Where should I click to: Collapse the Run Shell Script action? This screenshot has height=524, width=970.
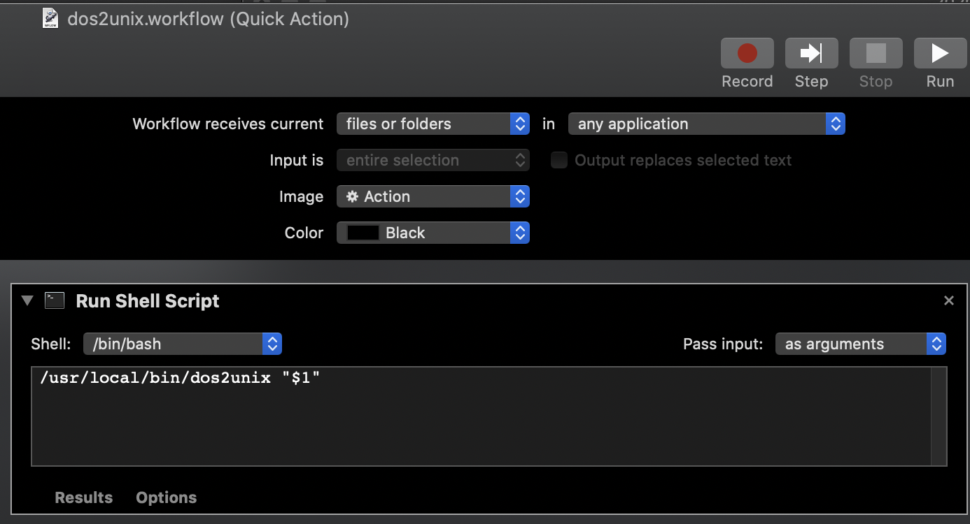pos(27,300)
